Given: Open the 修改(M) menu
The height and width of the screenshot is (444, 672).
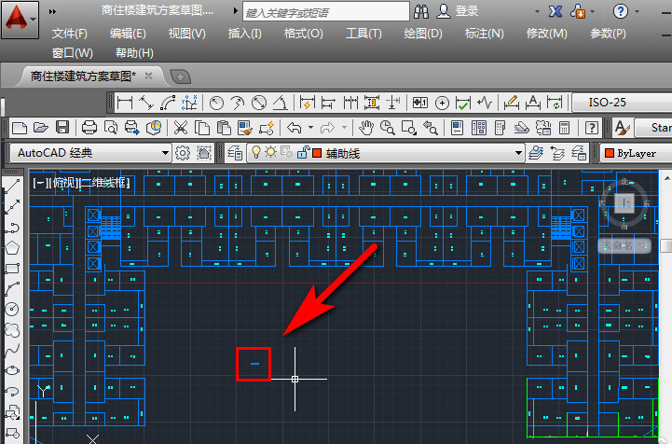Looking at the screenshot, I should (x=546, y=34).
